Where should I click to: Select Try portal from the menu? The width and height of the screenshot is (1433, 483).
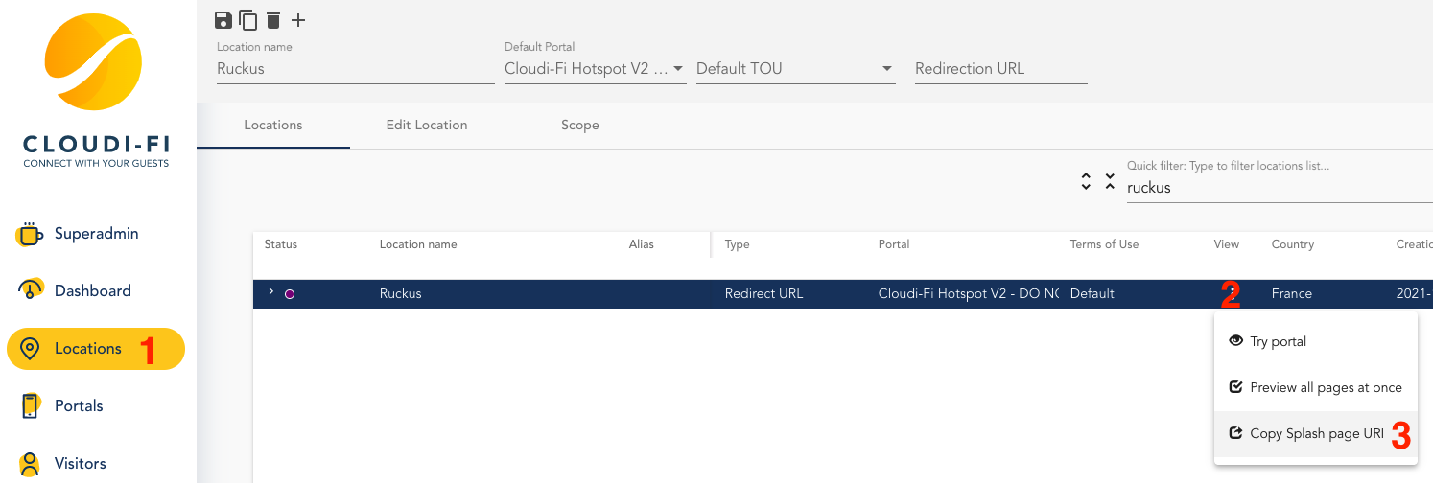[1316, 341]
